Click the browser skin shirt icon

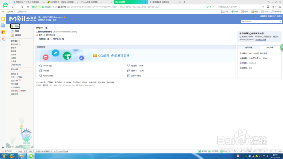pos(269,2)
